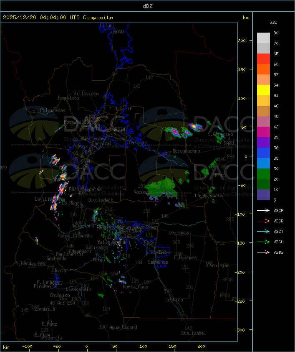Click the Desaguadero map label
295x352 pixels.
(186, 151)
